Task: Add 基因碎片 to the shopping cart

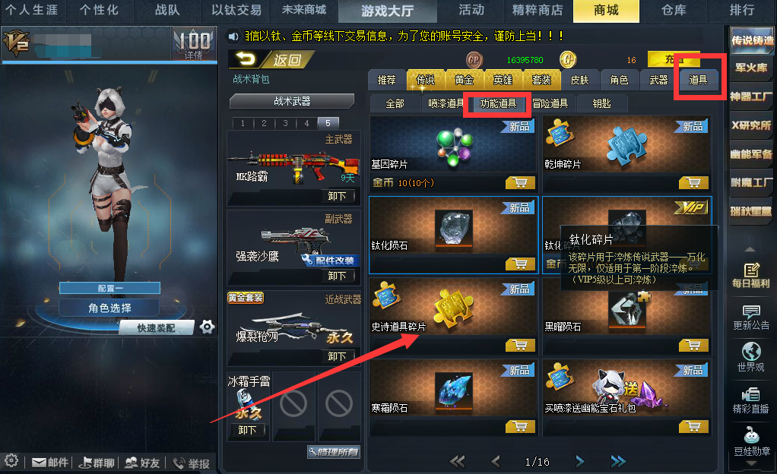Action: pyautogui.click(x=520, y=183)
